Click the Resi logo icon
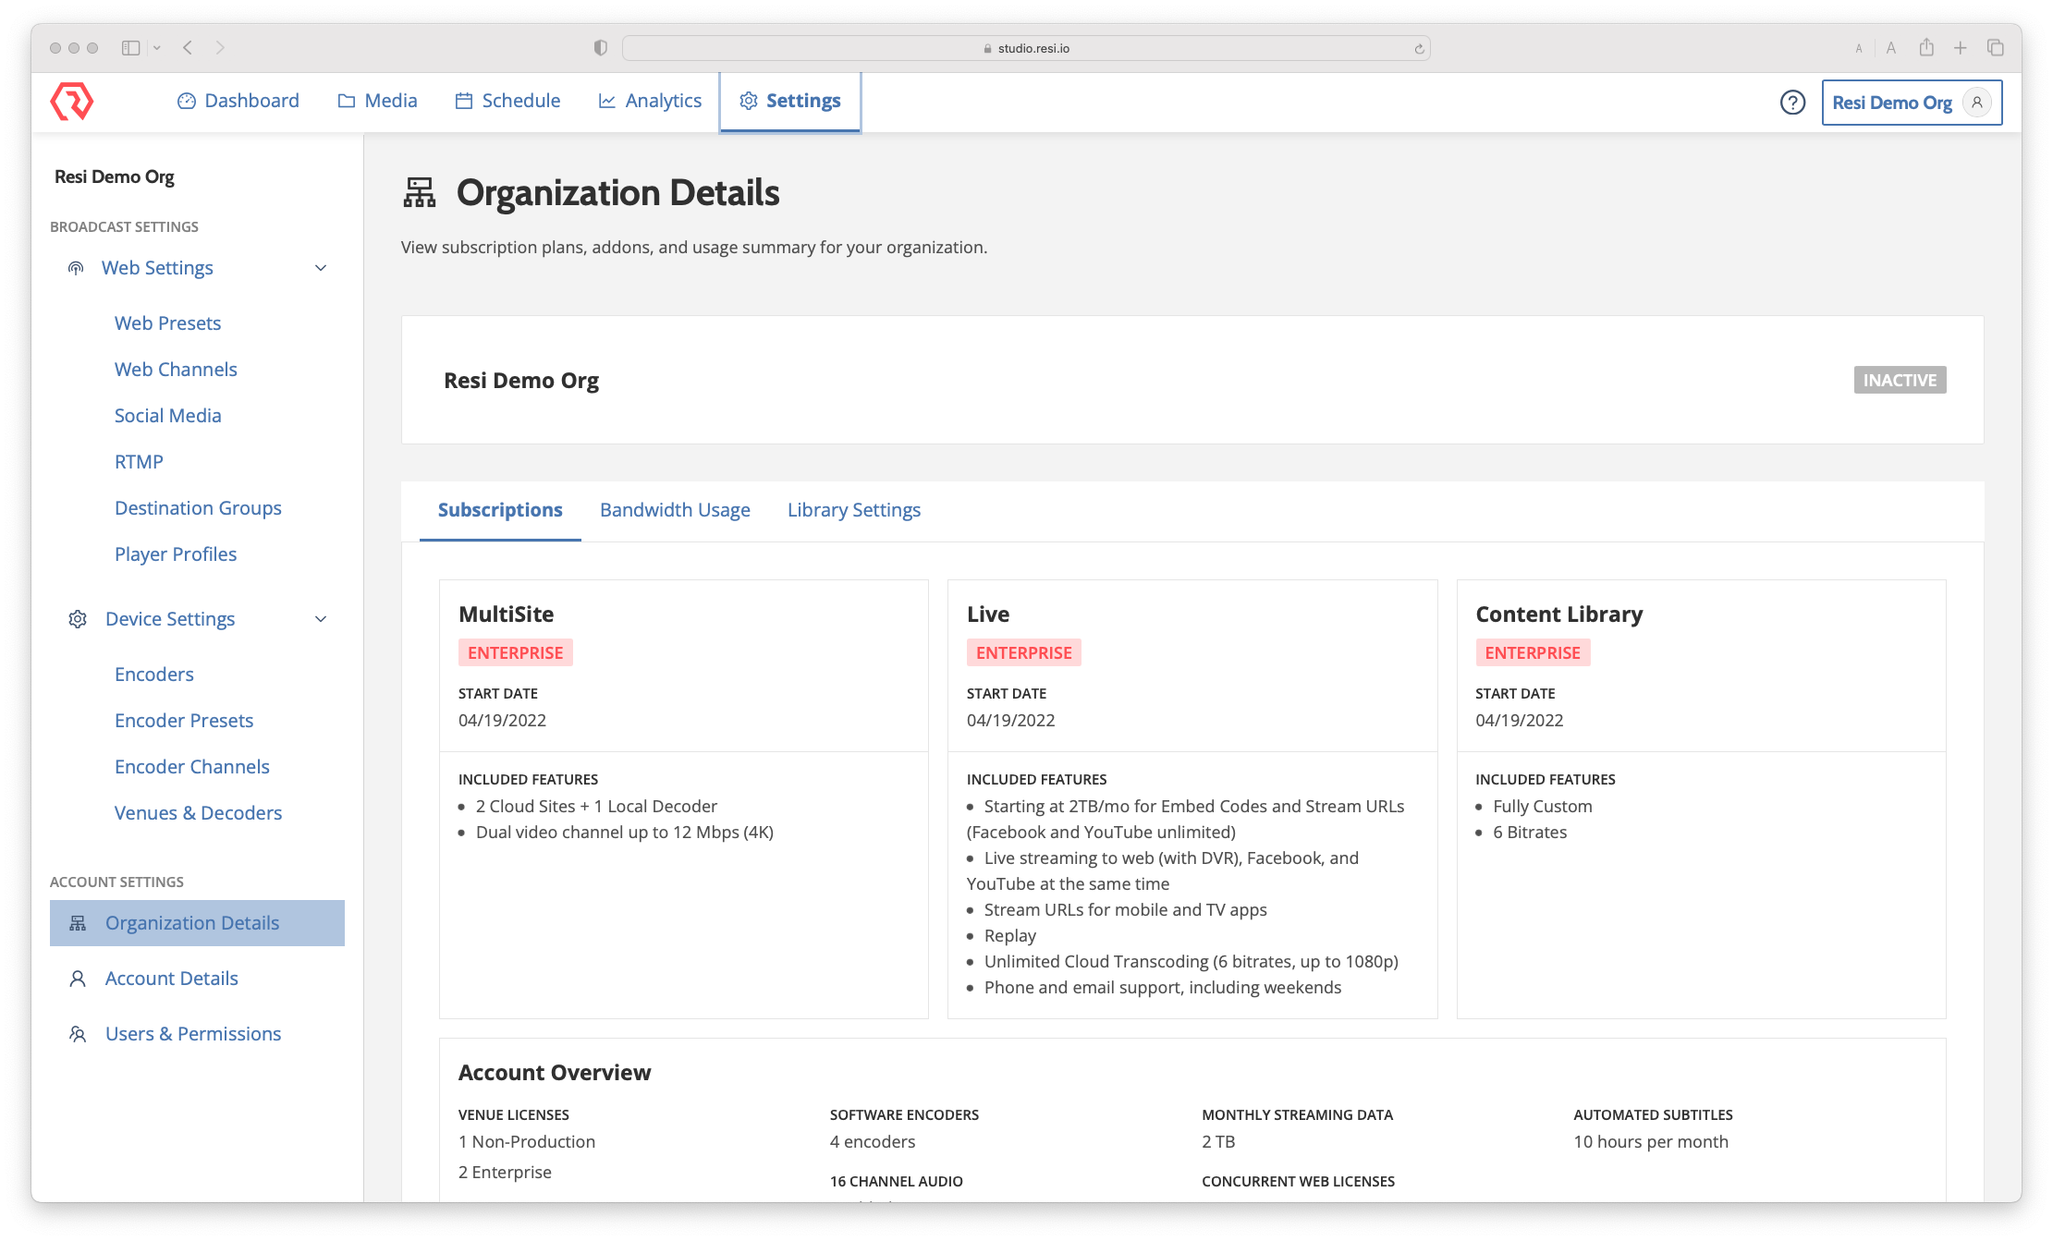Image resolution: width=2053 pixels, height=1241 pixels. (72, 102)
